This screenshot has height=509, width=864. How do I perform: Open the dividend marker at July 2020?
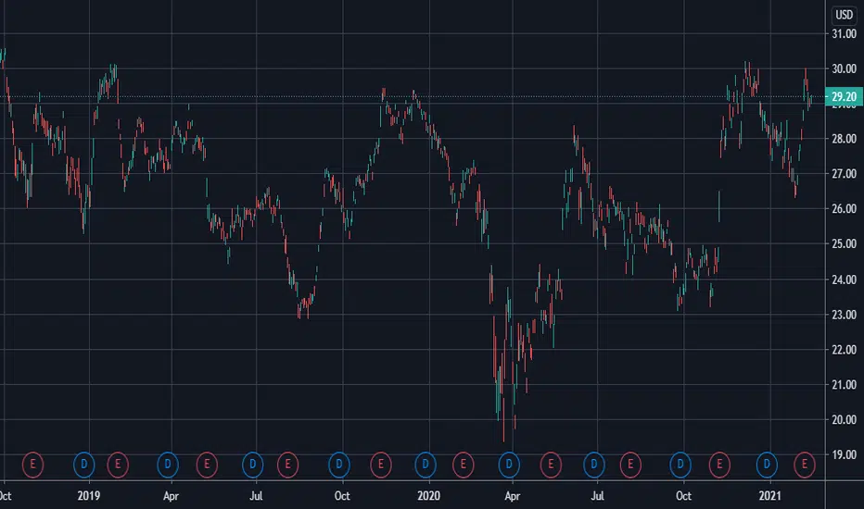point(593,465)
